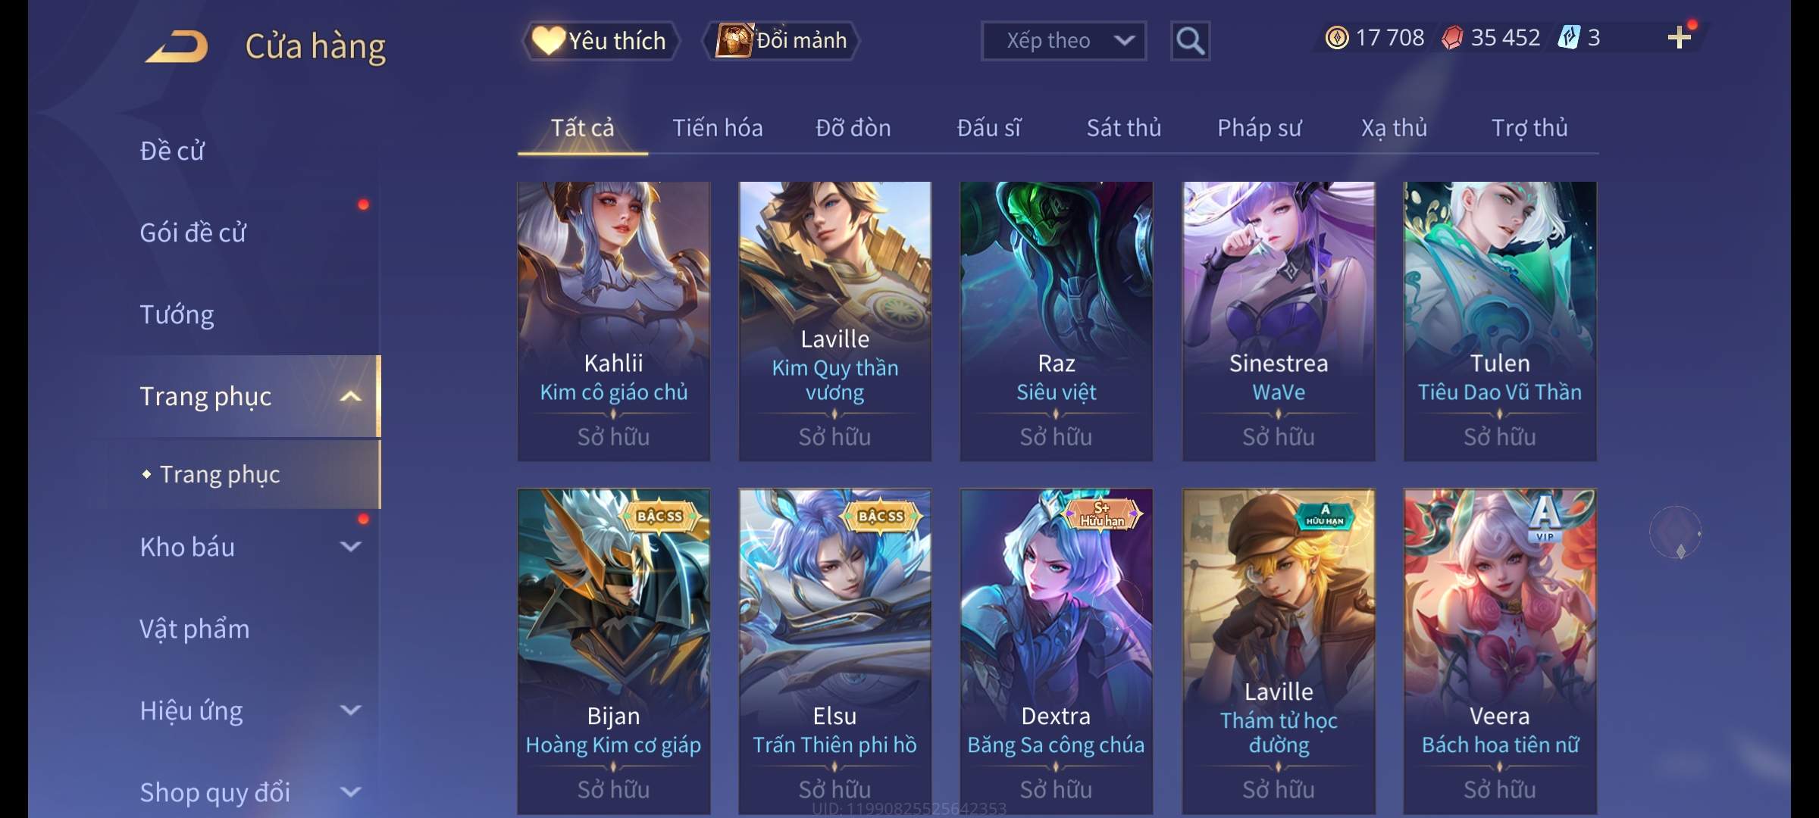Viewport: 1819px width, 818px height.
Task: Switch to the Tiến hóa tab
Action: 718,128
